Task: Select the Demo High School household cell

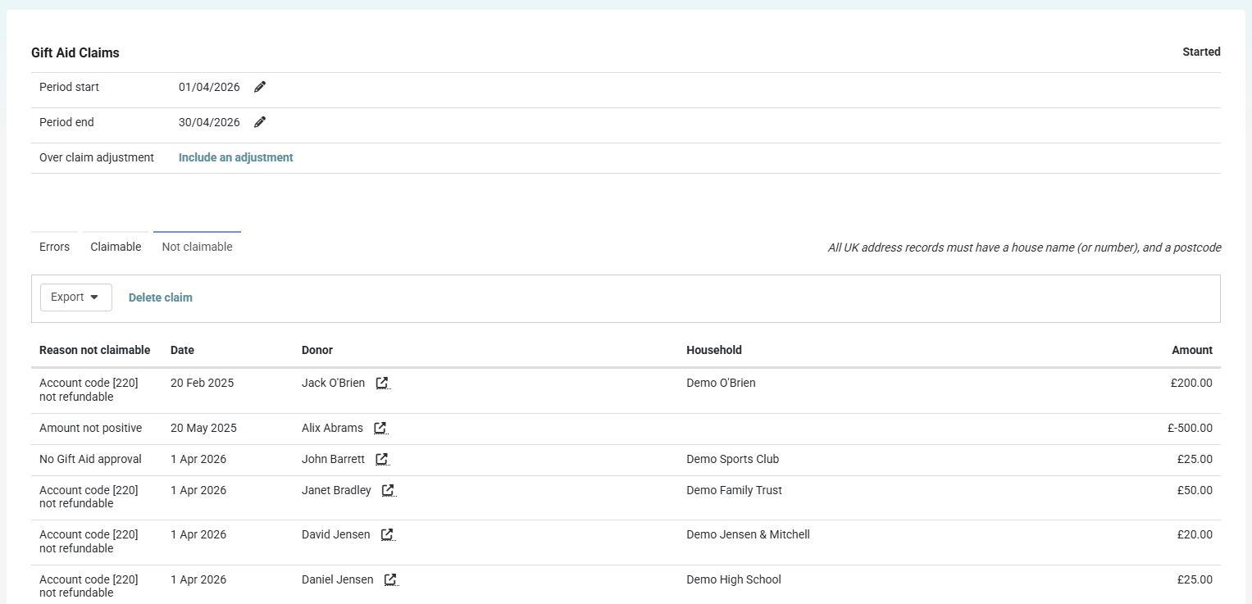Action: pos(734,579)
